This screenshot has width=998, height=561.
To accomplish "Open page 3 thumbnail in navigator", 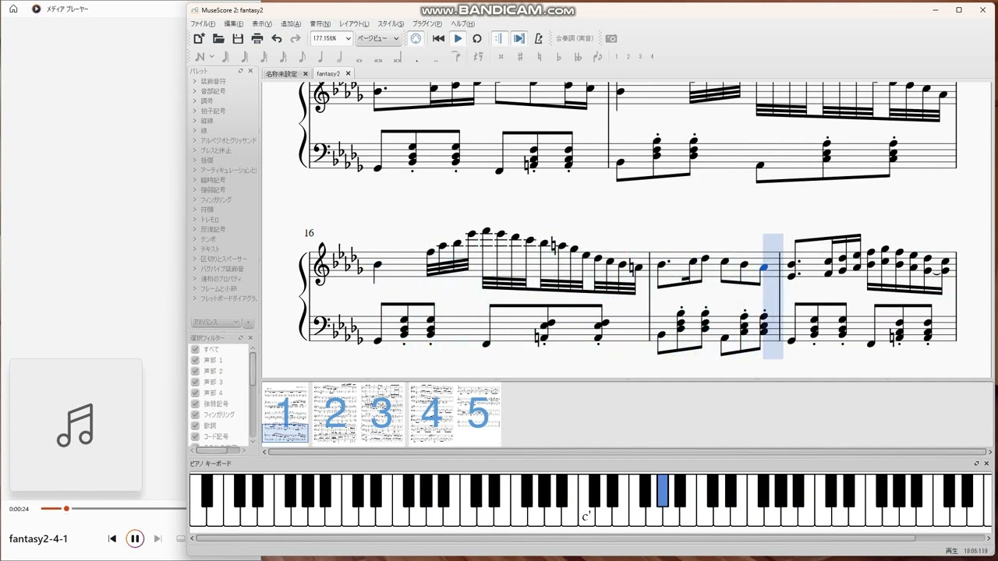I will [382, 414].
